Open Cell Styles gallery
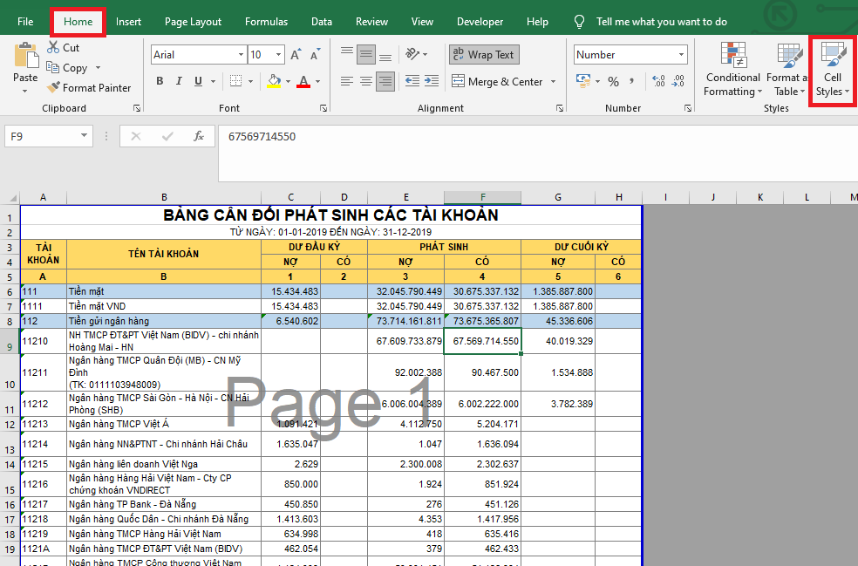Image resolution: width=858 pixels, height=566 pixels. coord(834,71)
